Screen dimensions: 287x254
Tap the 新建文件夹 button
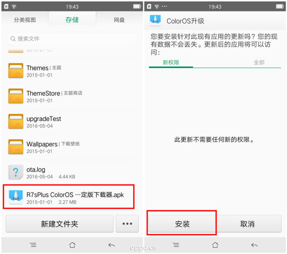tap(60, 224)
